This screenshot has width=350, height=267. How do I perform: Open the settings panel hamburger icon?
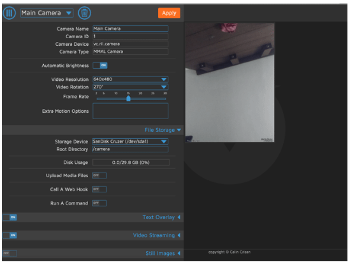pyautogui.click(x=9, y=13)
